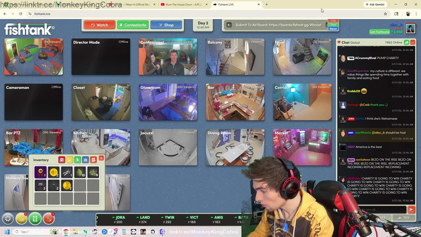Minimize the chat panel with red minus button
The width and height of the screenshot is (421, 237).
click(x=413, y=42)
